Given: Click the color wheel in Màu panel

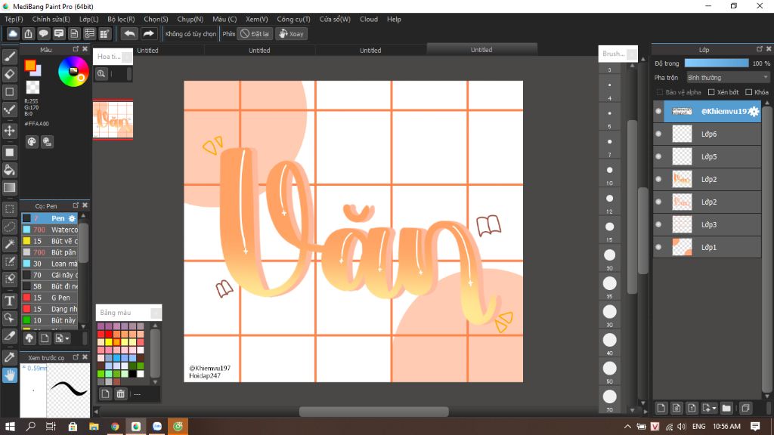Looking at the screenshot, I should [73, 72].
